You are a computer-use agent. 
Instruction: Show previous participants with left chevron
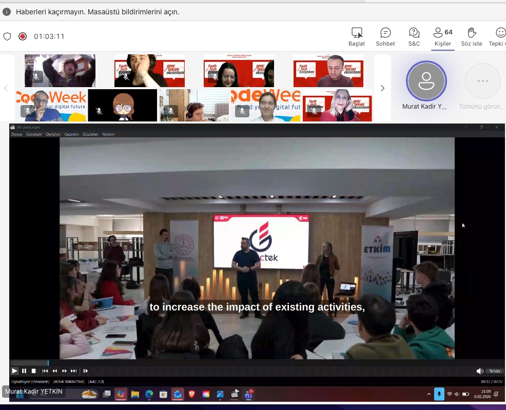pos(6,88)
